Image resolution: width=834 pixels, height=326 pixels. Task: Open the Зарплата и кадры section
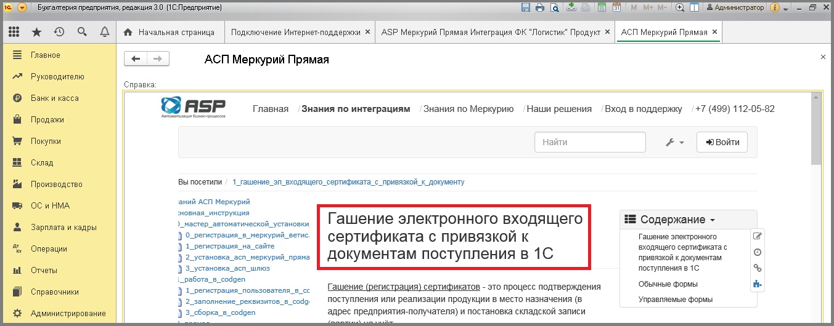(59, 227)
